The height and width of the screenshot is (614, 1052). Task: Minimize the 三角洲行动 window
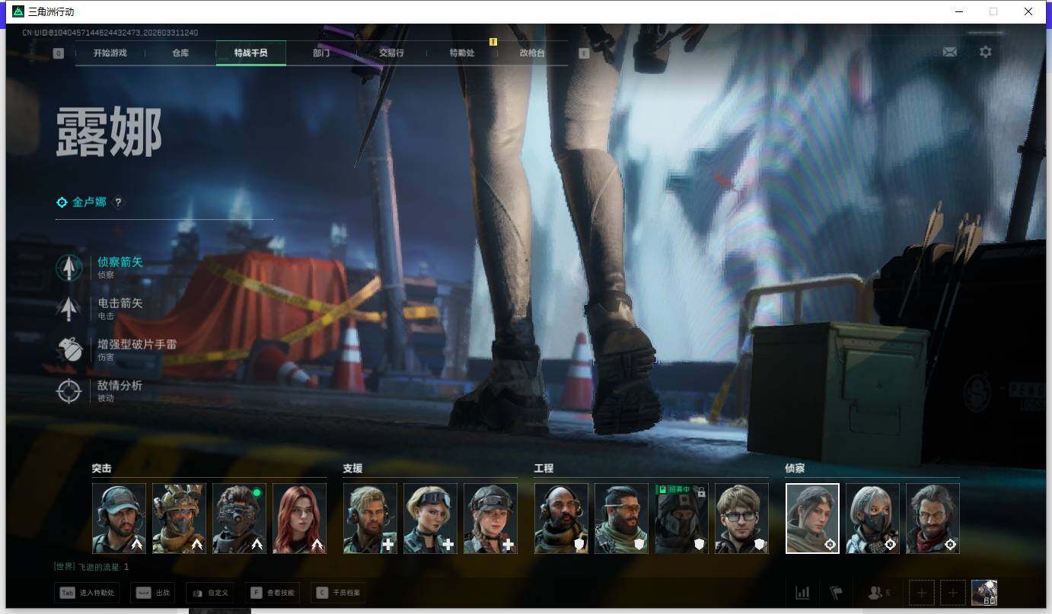958,11
